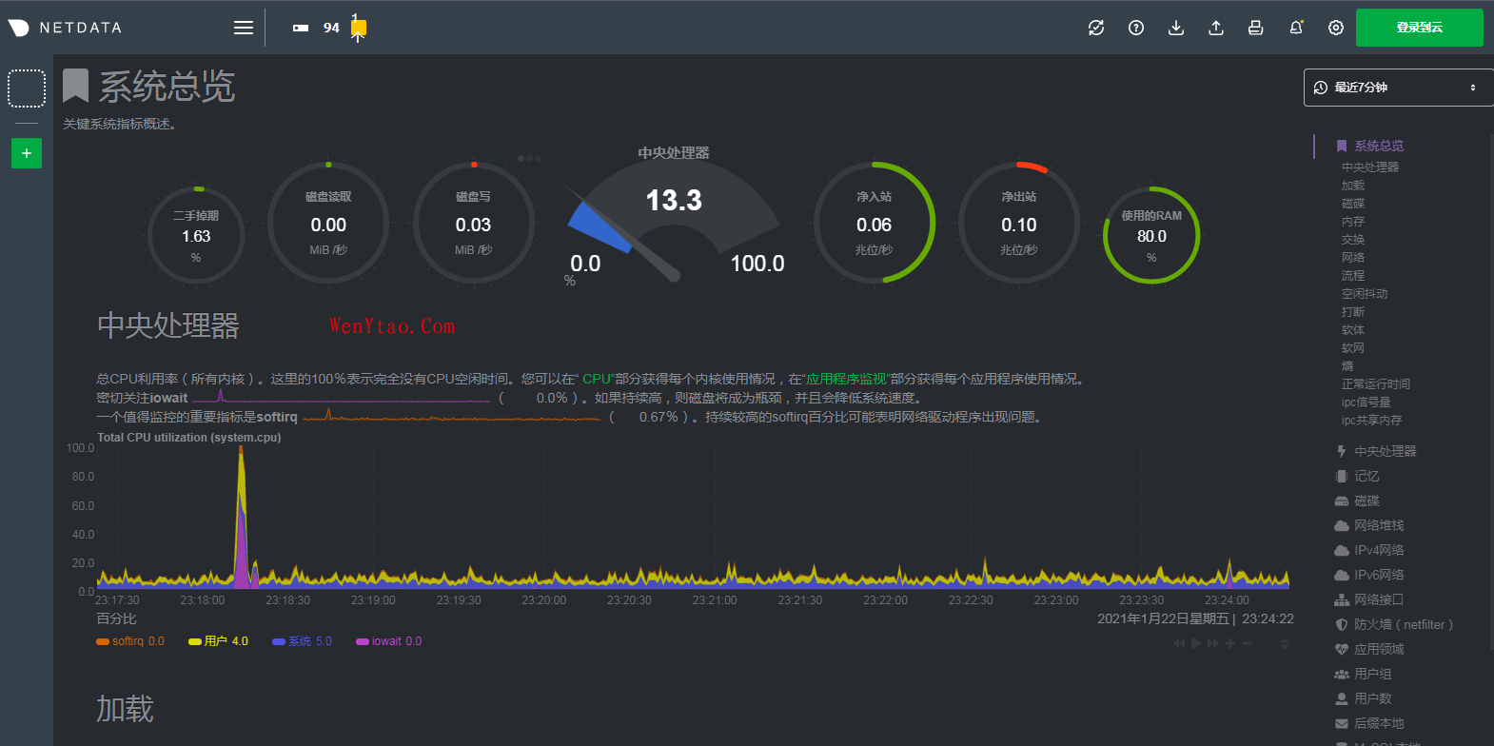Click the print dashboard icon
1494x746 pixels.
click(1256, 28)
